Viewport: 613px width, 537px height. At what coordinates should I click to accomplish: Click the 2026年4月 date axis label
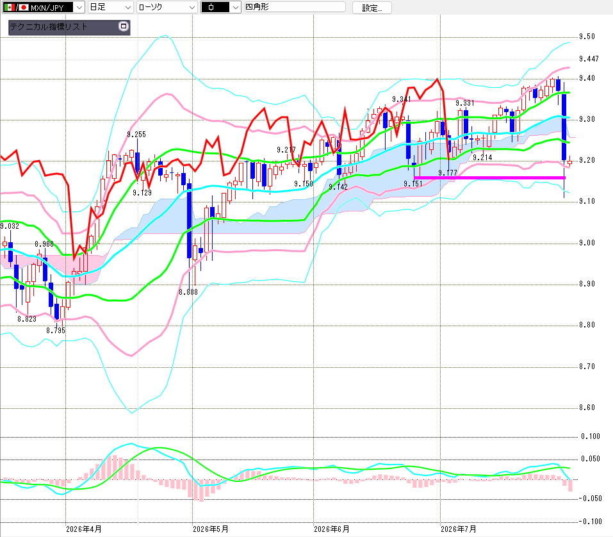84,529
